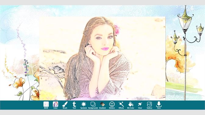The width and height of the screenshot is (205, 115).
Task: Choose BG-Color paint bucket
Action: tap(131, 105)
